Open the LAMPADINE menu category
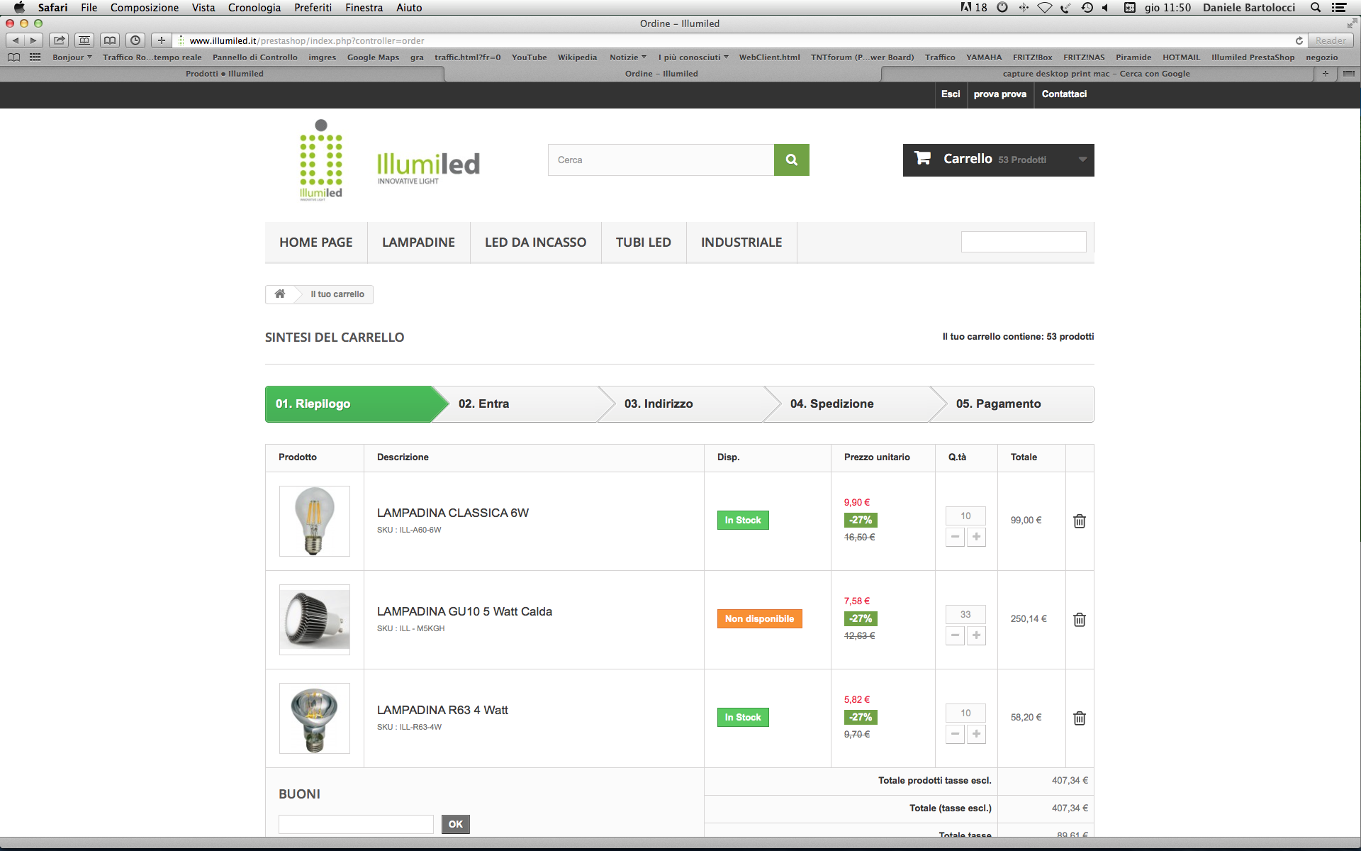1361x851 pixels. (x=418, y=243)
